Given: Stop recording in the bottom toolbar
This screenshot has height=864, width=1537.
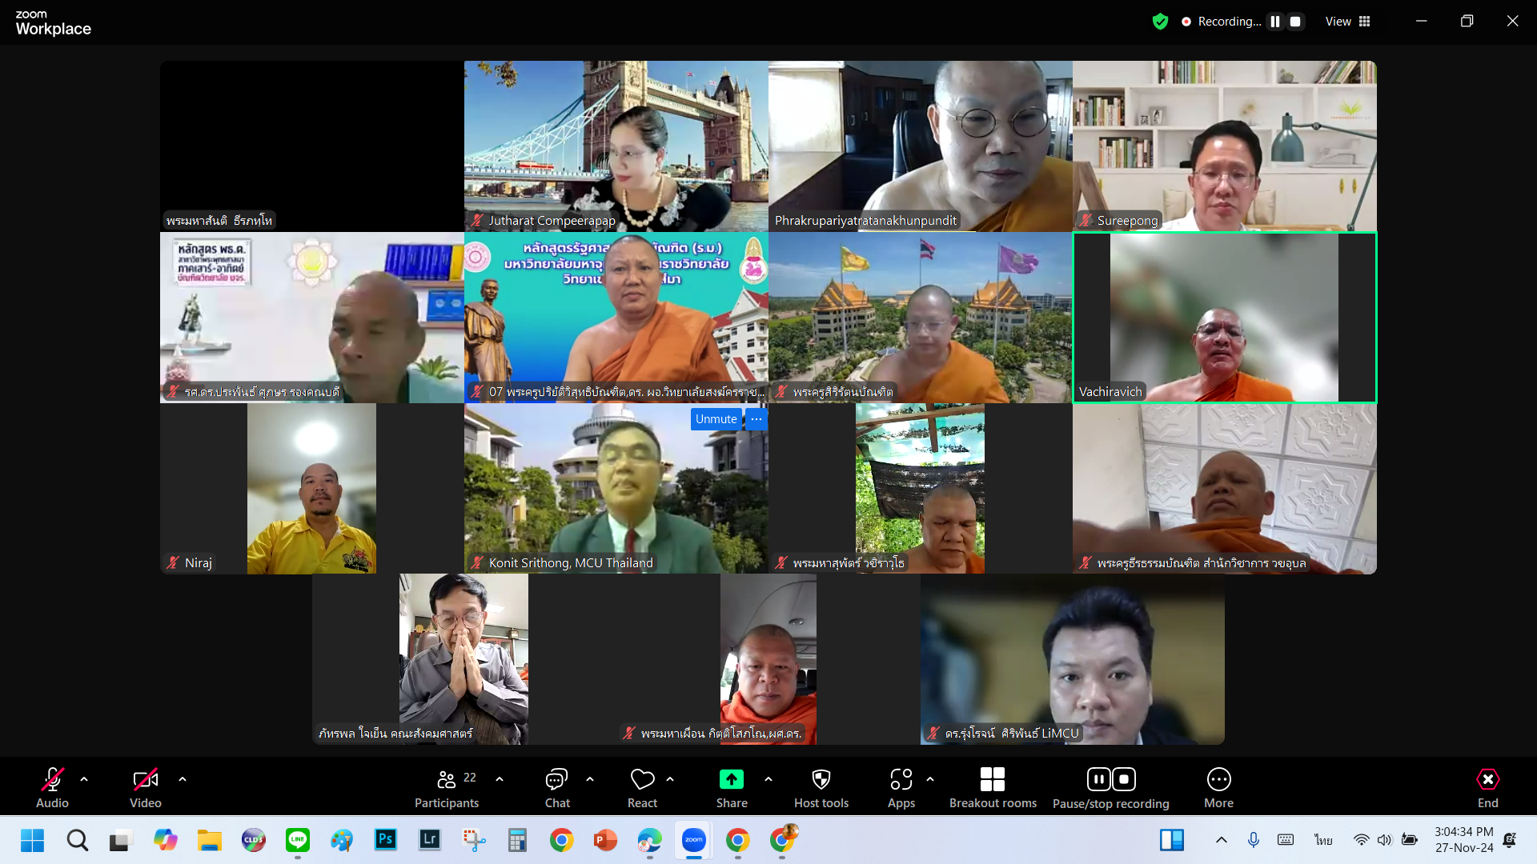Looking at the screenshot, I should pos(1124,779).
